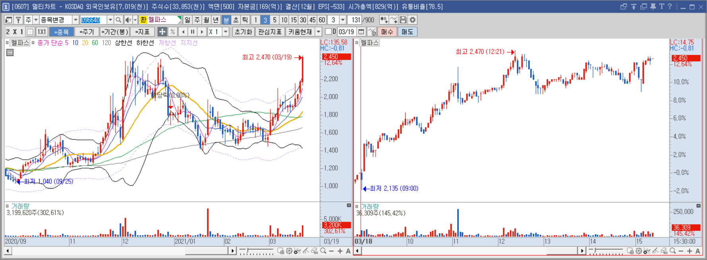Select 60-minute interval button
The image size is (707, 260).
[322, 20]
